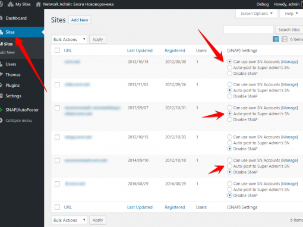Switch to excerpt view icon
Viewport: 303px width, 227px height.
(x=285, y=39)
